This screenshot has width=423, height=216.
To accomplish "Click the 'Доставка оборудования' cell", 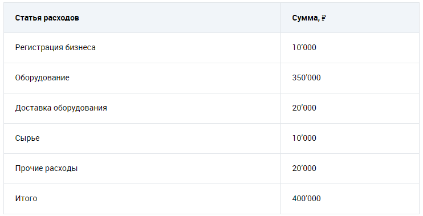I will [142, 108].
